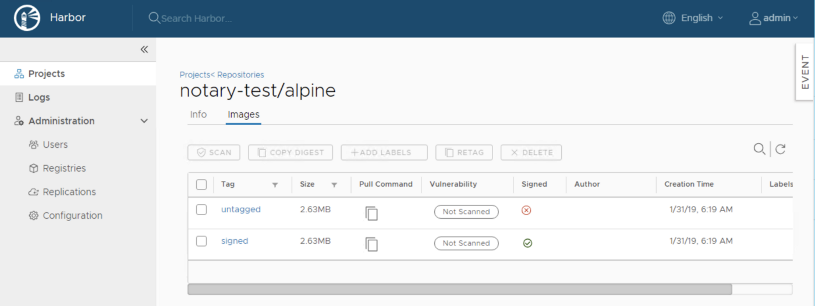This screenshot has width=815, height=306.
Task: Open the English language dropdown
Action: point(693,18)
